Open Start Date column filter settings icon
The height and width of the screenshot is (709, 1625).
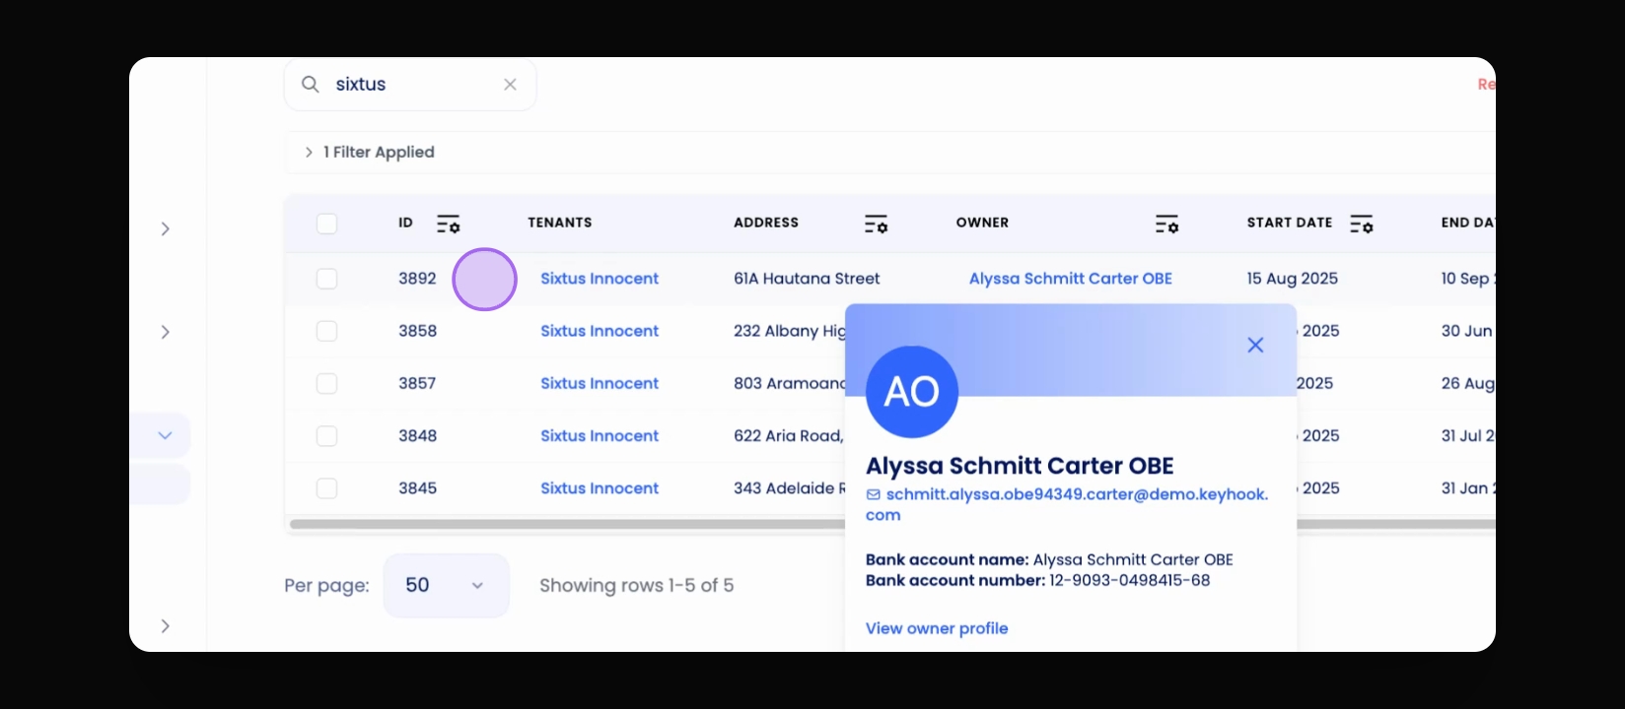[1362, 224]
